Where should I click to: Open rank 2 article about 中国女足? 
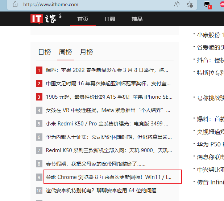(x=108, y=84)
